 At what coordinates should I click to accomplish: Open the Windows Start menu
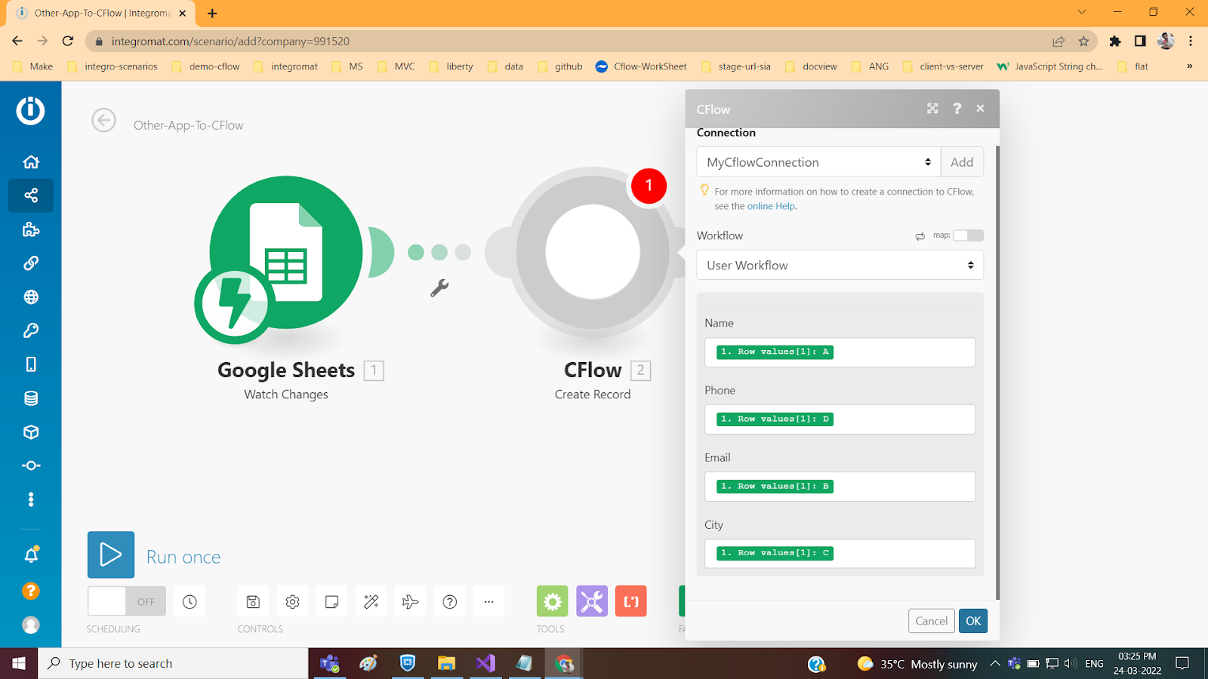pyautogui.click(x=19, y=663)
